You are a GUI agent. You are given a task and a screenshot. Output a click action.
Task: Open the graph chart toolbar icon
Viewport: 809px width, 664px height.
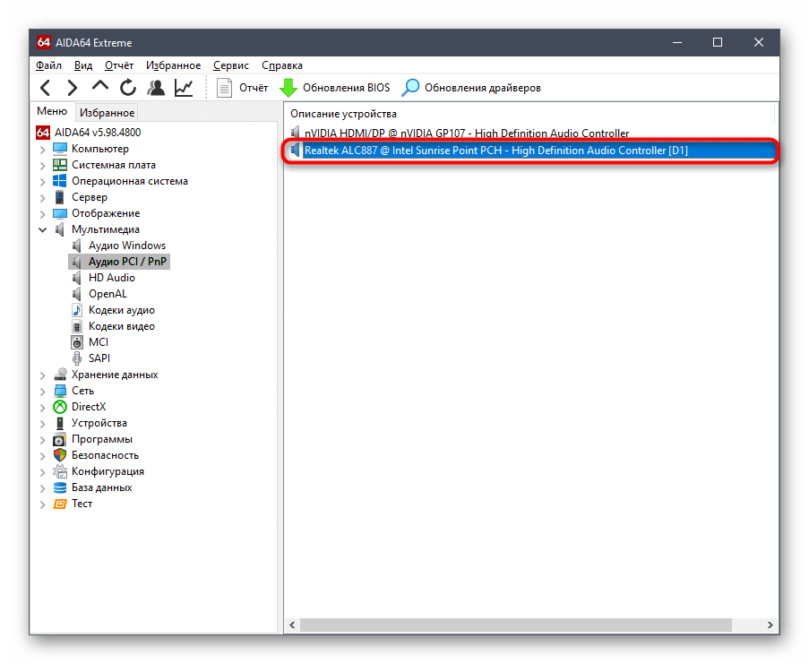(184, 88)
